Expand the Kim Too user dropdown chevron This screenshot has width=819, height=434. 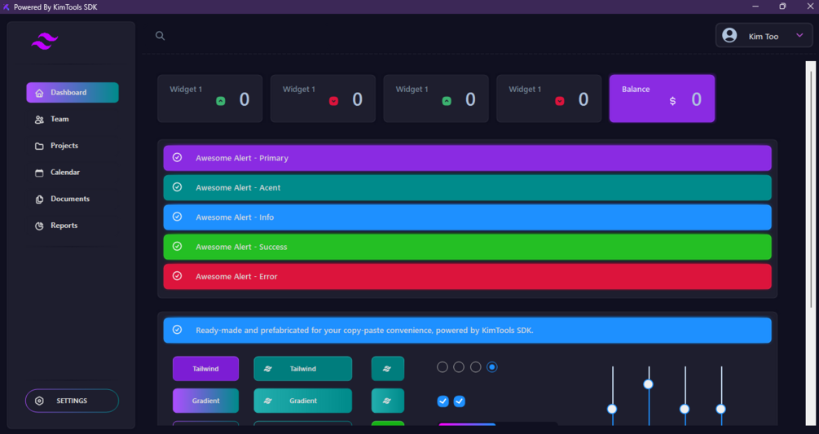click(799, 36)
